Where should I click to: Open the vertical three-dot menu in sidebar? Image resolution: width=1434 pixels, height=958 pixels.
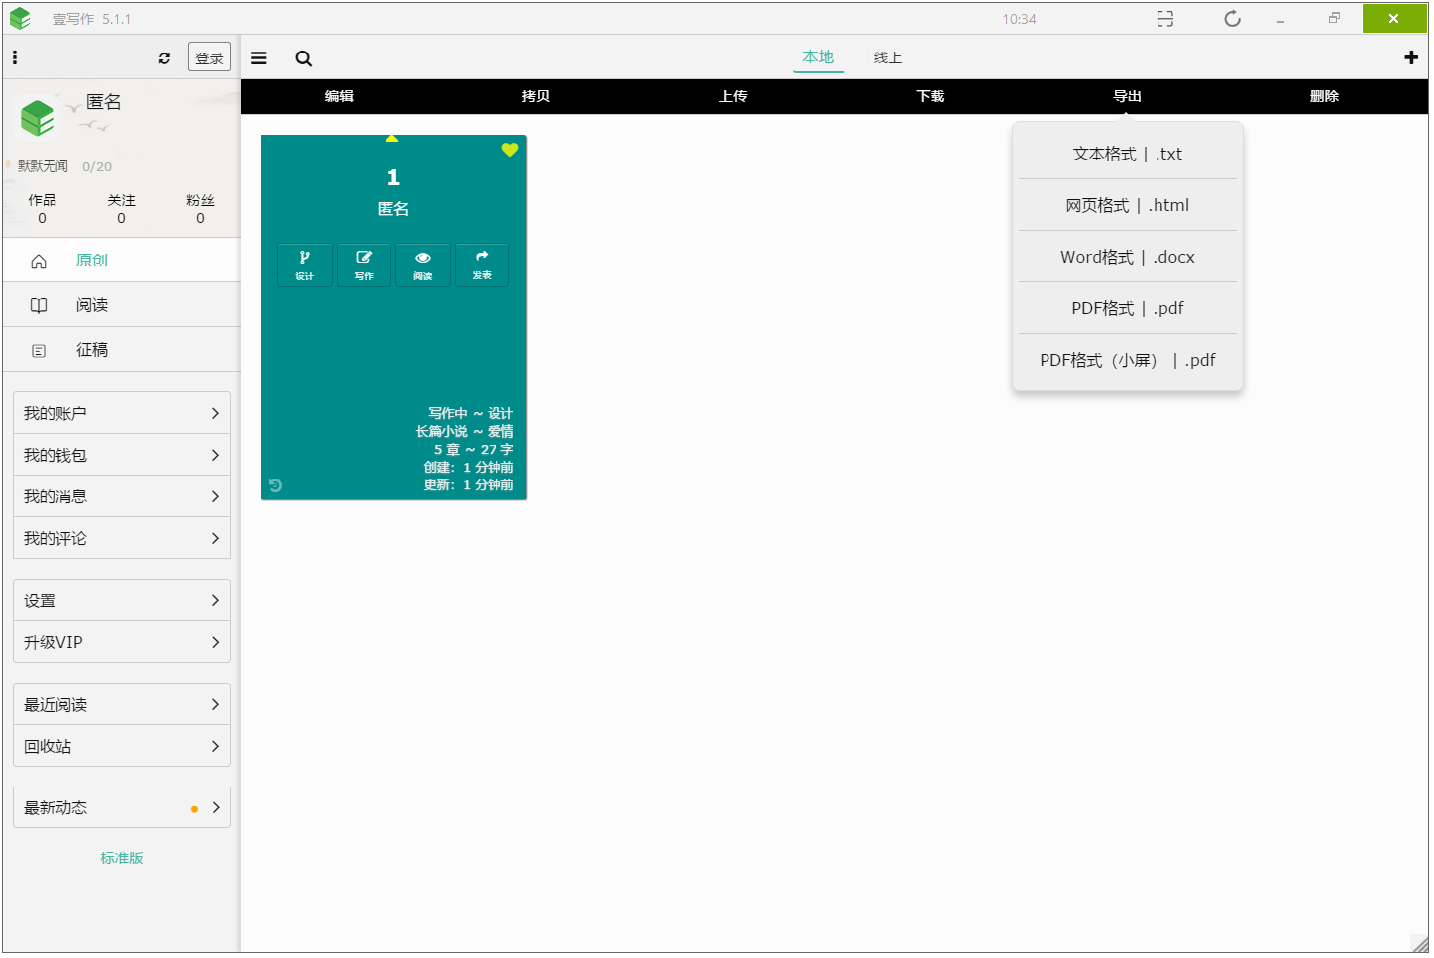coord(15,57)
